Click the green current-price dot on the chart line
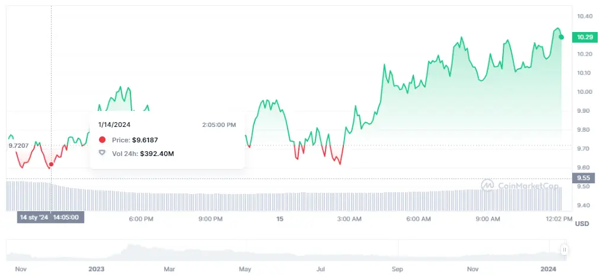606x280 pixels. point(562,37)
